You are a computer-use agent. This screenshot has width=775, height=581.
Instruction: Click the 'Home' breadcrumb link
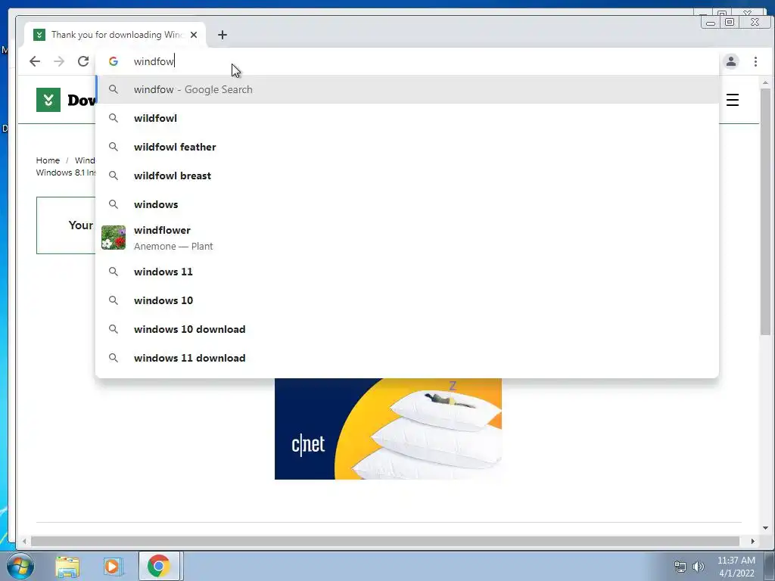pos(48,160)
